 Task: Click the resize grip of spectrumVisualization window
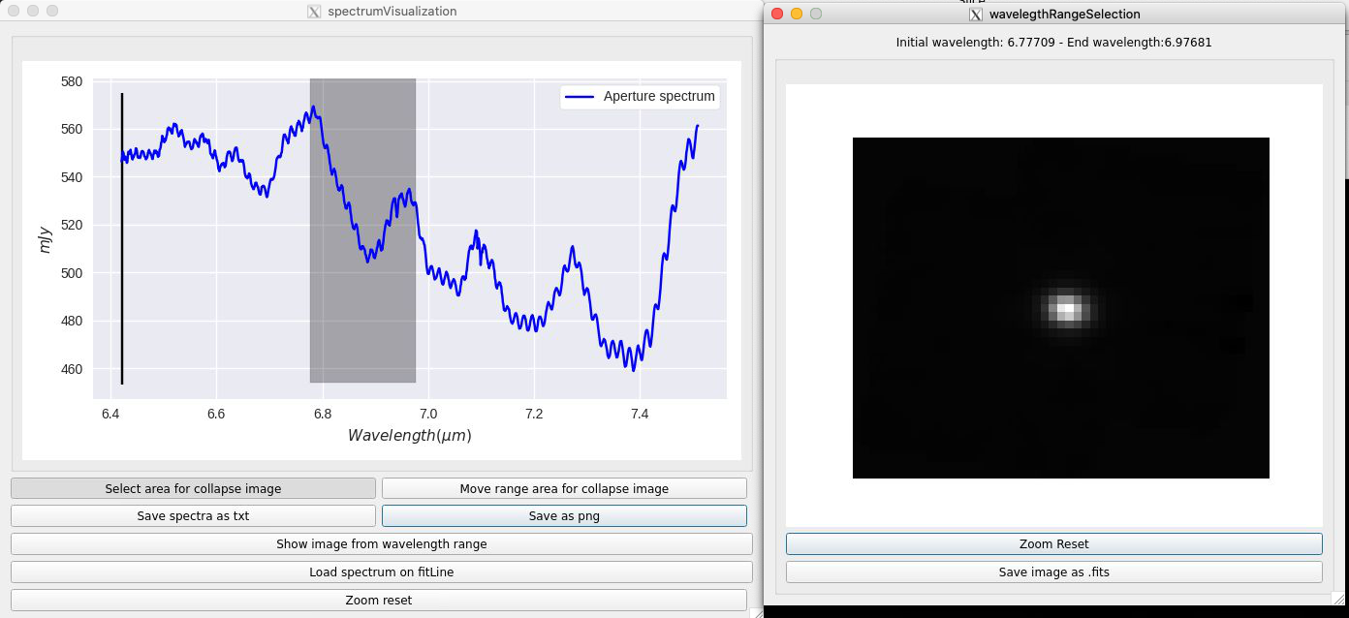(756, 611)
